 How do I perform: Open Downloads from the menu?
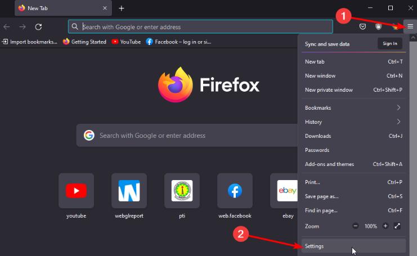(353, 136)
